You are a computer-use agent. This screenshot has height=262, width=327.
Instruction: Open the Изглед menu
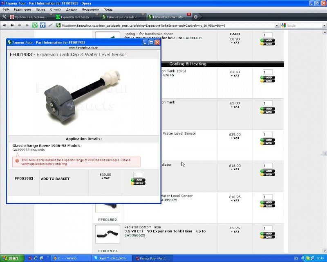(x=40, y=9)
